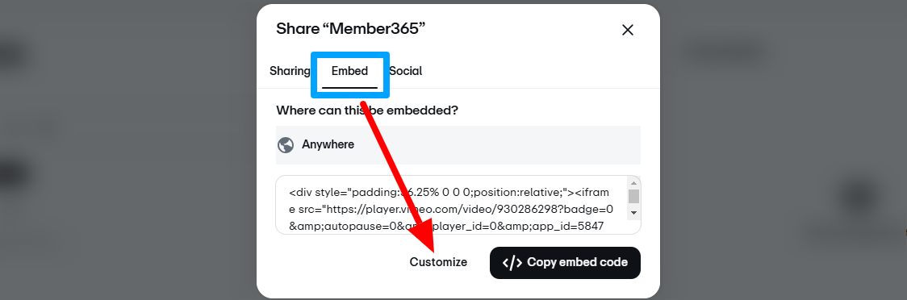This screenshot has width=907, height=300.
Task: Click the embed code scrollbar up arrow
Action: pyautogui.click(x=634, y=182)
